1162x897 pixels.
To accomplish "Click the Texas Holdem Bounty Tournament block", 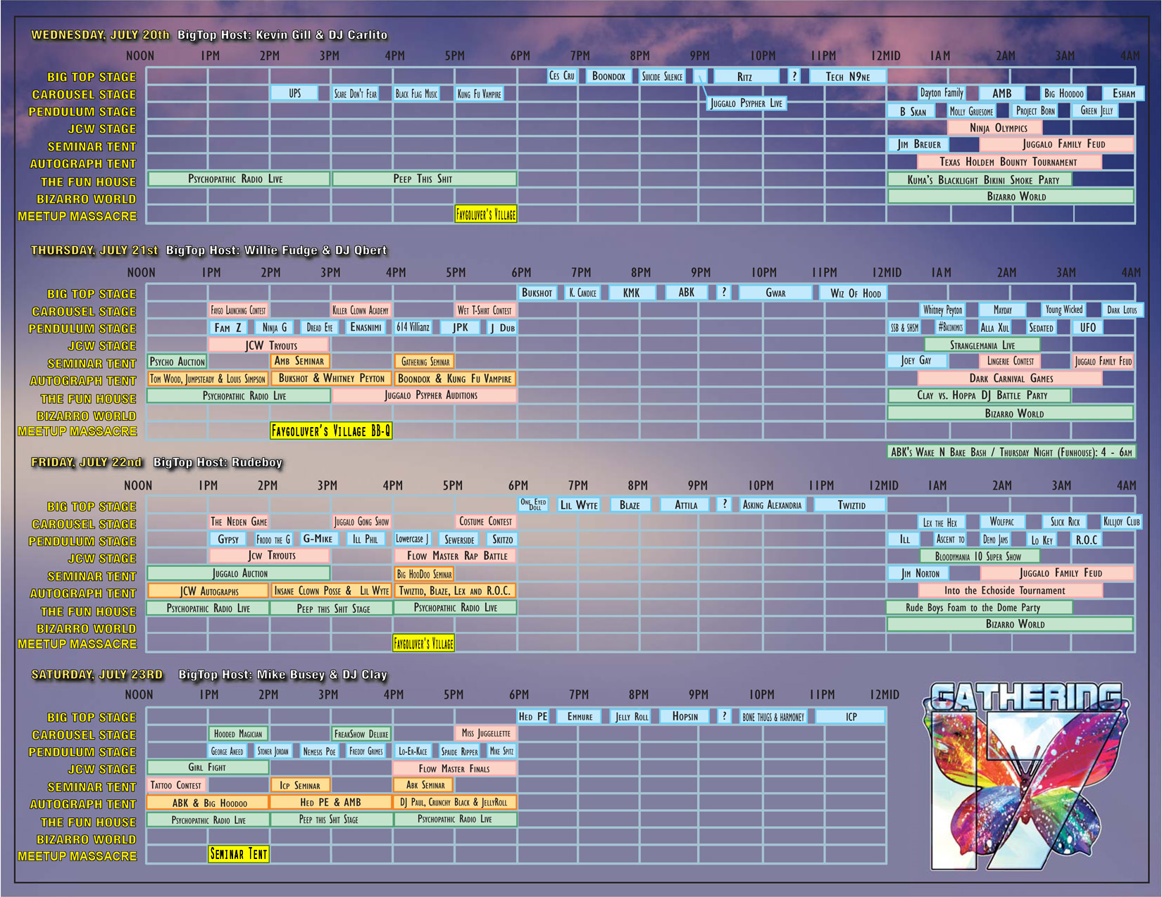I will click(1008, 162).
